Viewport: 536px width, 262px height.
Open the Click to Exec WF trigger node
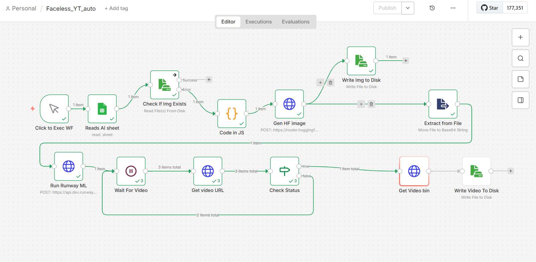point(54,109)
